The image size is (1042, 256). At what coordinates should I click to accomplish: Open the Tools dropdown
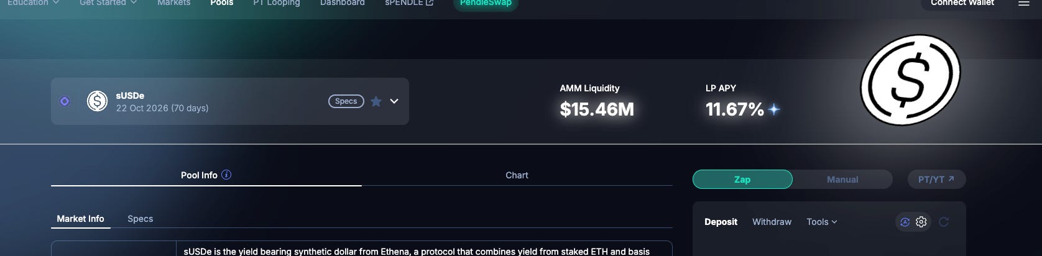(821, 222)
